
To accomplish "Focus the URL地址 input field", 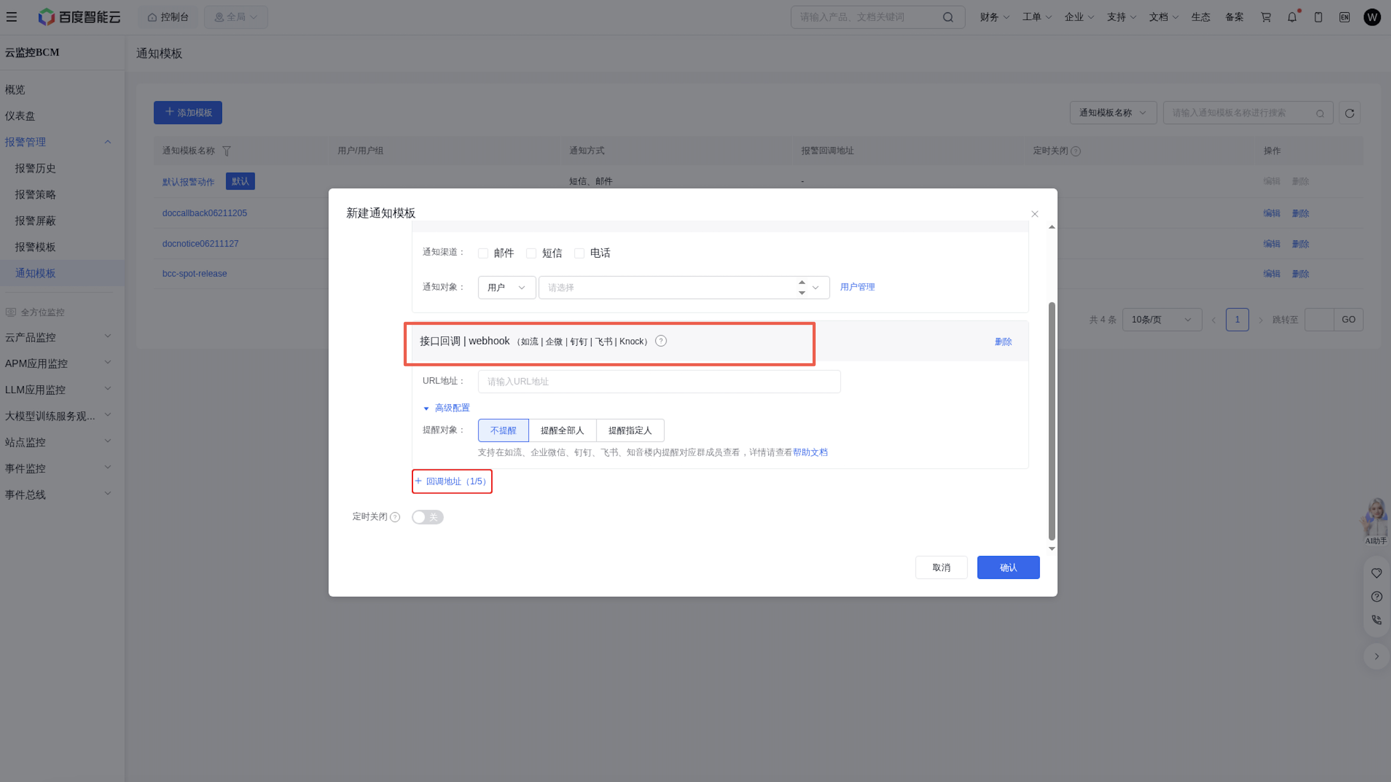I will (x=659, y=382).
